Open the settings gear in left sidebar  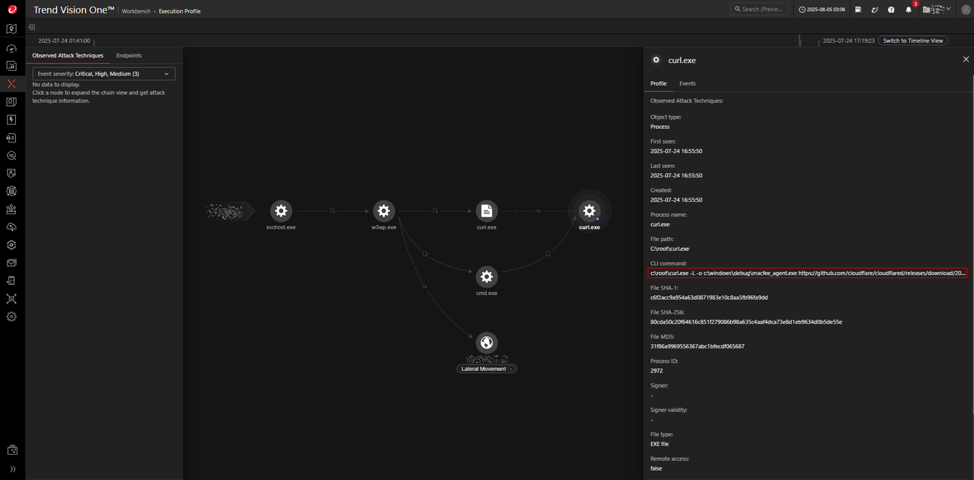pos(12,317)
